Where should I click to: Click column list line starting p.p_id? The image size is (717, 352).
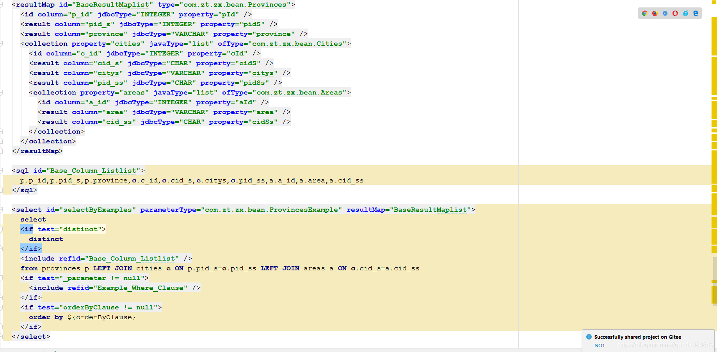[192, 180]
